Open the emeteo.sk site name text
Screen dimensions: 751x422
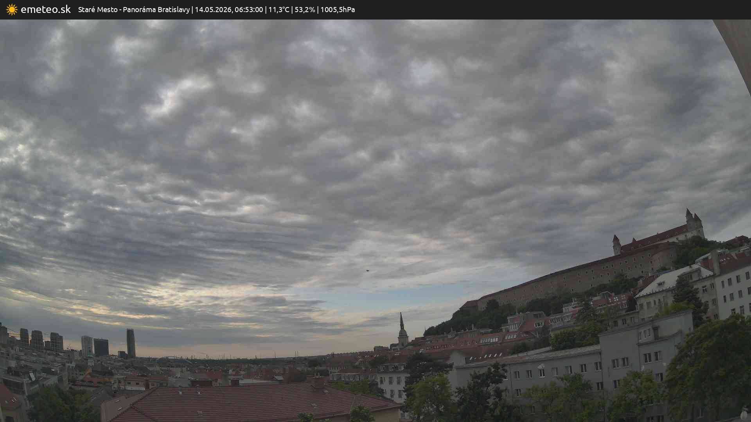[x=46, y=9]
